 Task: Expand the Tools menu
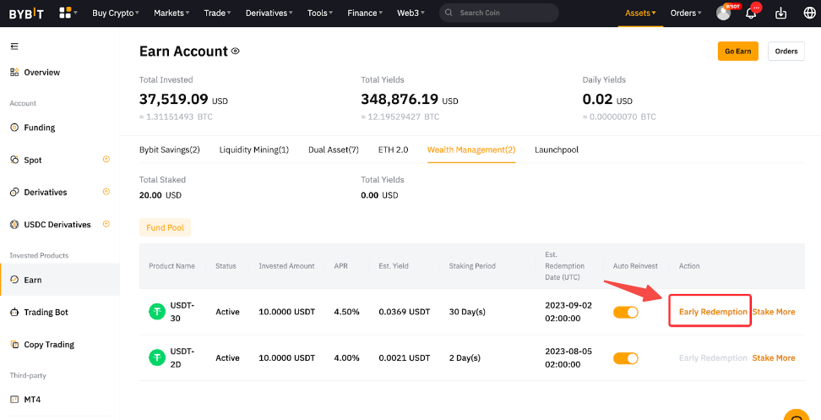coord(320,13)
